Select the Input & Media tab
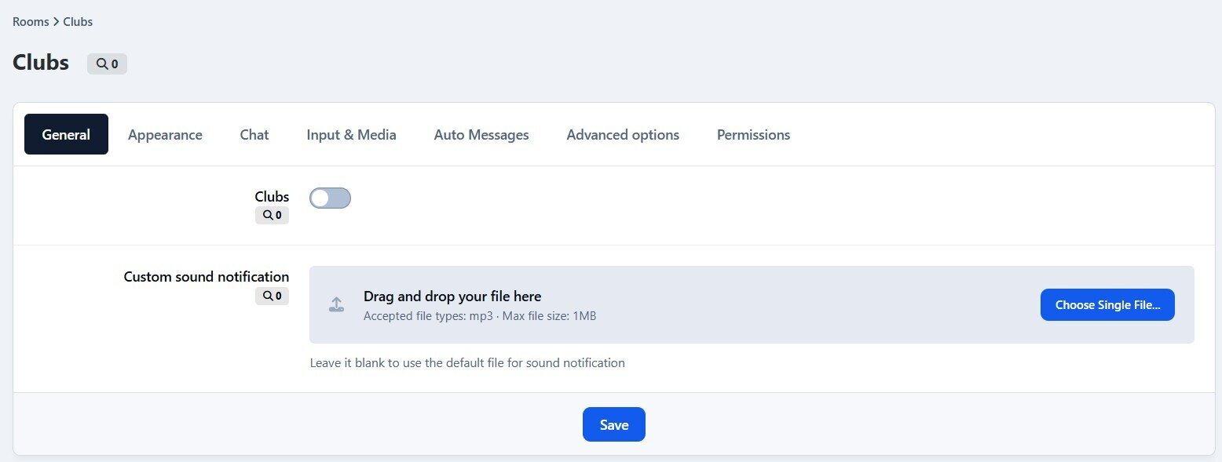Screen dimensions: 1222x462 [351, 135]
